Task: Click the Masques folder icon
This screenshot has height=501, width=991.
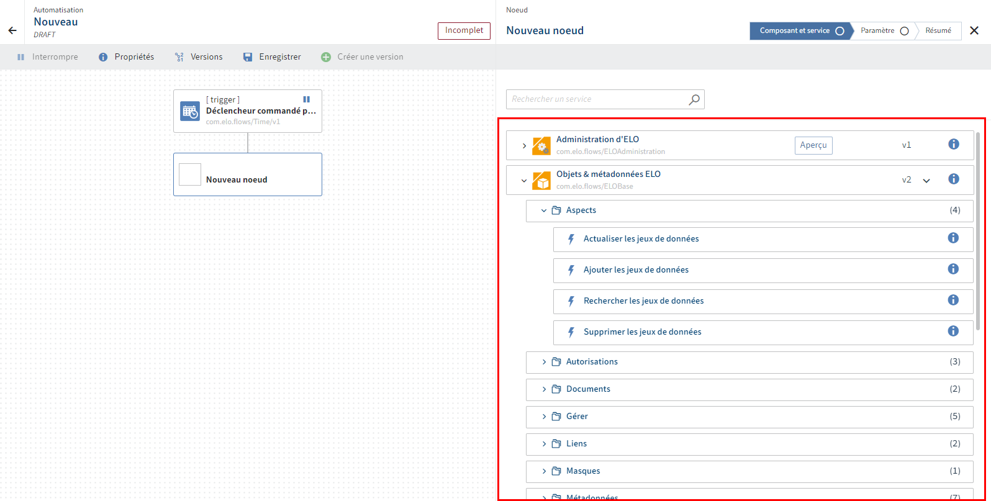Action: (556, 471)
